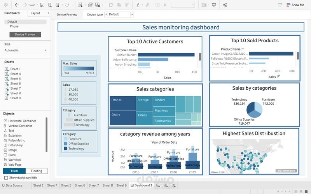Select the Image object
This screenshot has height=194, width=311.
(10, 150)
